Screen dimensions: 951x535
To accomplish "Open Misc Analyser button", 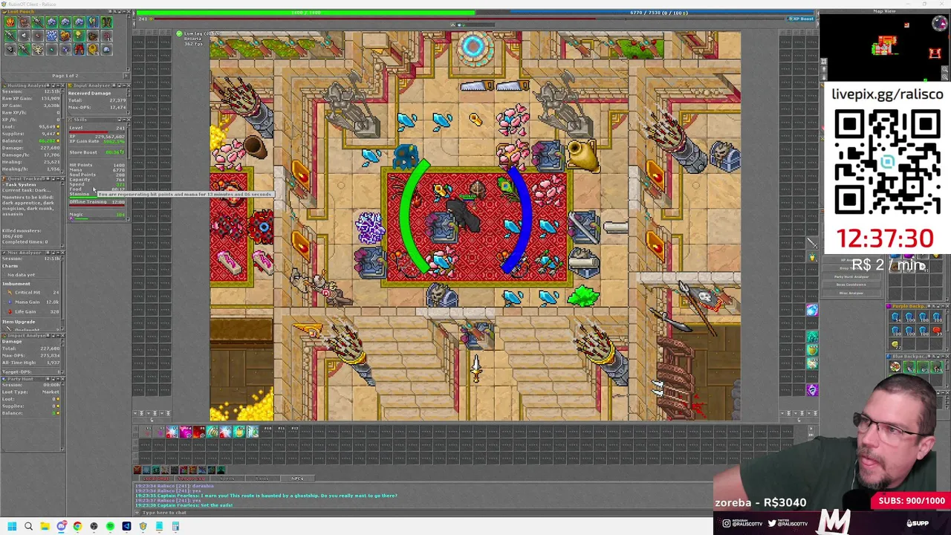I will (851, 293).
